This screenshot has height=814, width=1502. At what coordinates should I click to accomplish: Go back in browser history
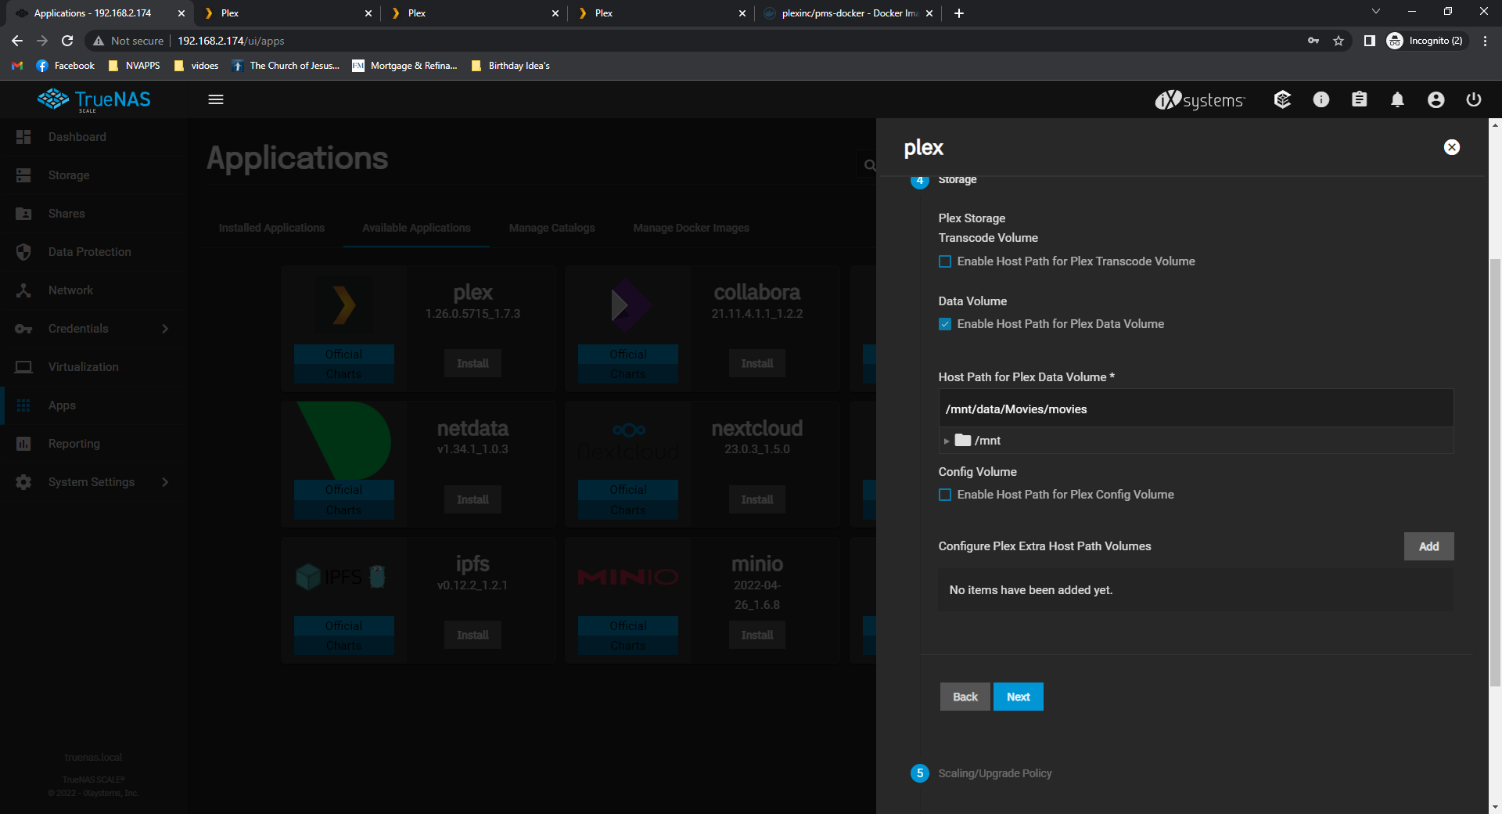(17, 41)
